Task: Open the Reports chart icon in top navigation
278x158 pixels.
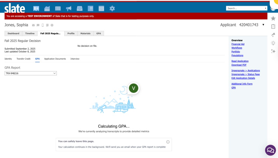Action: click(47, 8)
